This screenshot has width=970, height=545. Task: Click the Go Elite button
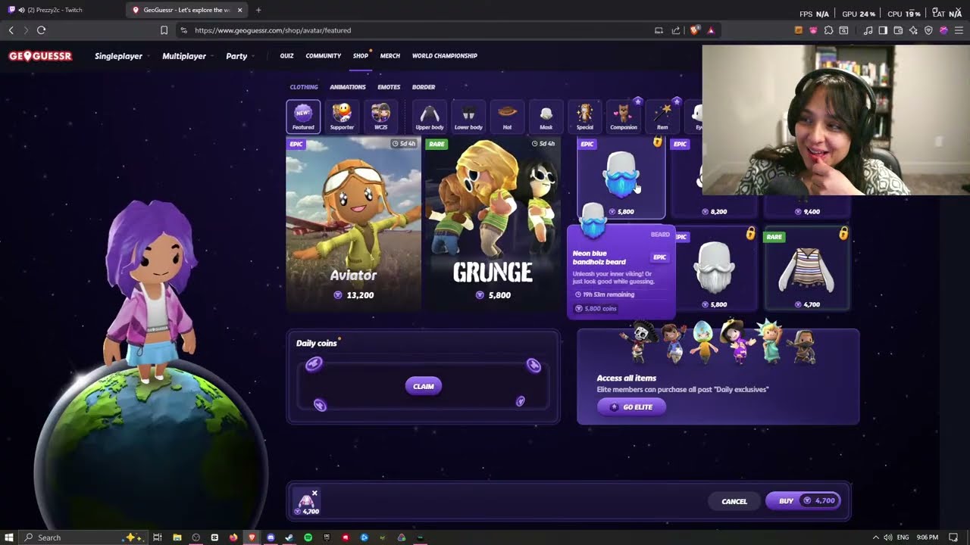click(631, 407)
